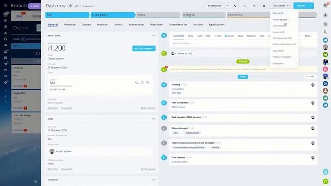Click Select field in About Deal section
Screen dimensions: 331x186
(53, 108)
